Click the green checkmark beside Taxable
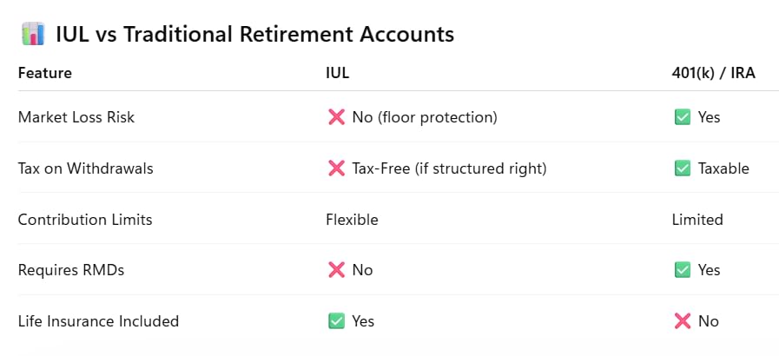 [x=682, y=168]
